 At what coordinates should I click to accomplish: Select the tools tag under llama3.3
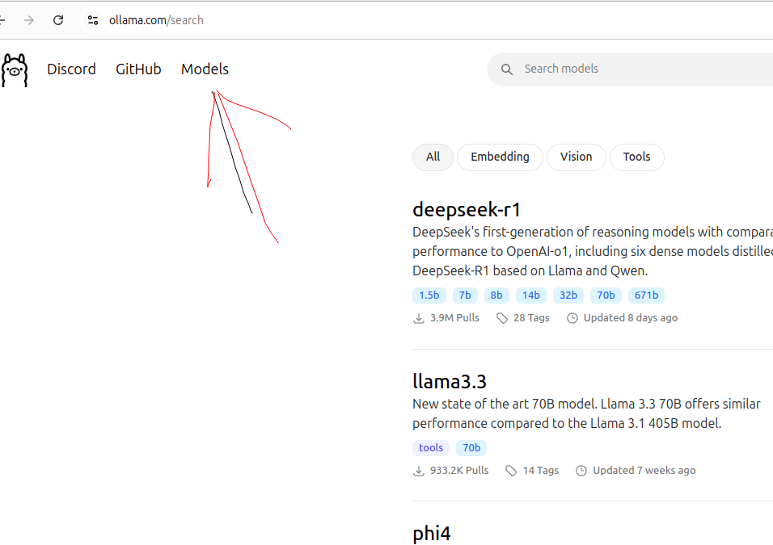[431, 448]
